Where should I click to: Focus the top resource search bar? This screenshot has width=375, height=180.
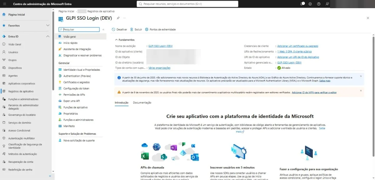pos(187,4)
